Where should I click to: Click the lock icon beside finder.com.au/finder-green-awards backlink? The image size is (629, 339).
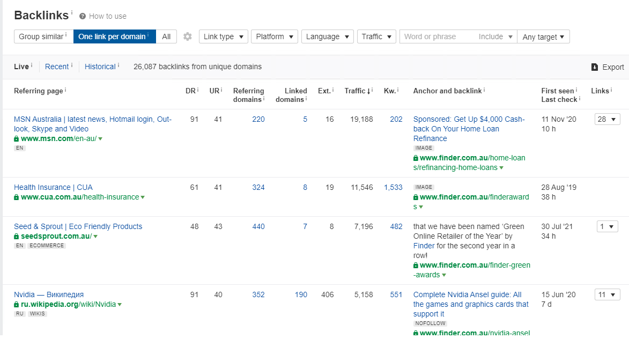point(416,266)
